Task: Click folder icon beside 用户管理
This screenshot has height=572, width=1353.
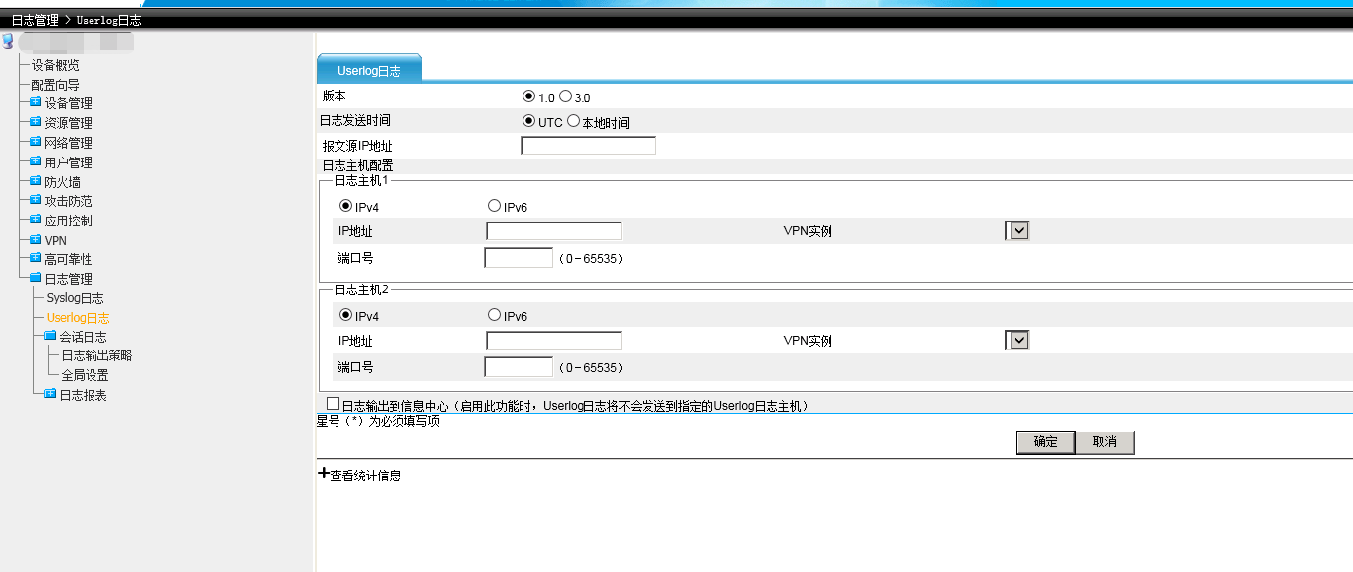Action: click(x=35, y=161)
